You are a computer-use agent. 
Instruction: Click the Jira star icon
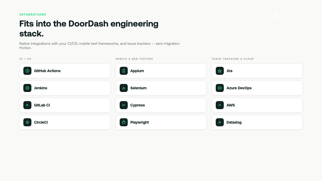point(220,71)
